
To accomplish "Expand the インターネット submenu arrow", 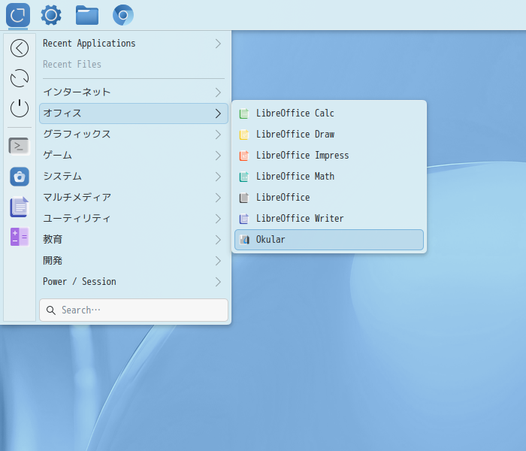I will (218, 92).
